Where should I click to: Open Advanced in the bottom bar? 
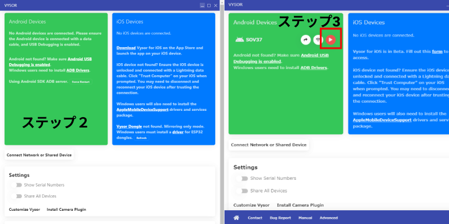[x=329, y=218]
